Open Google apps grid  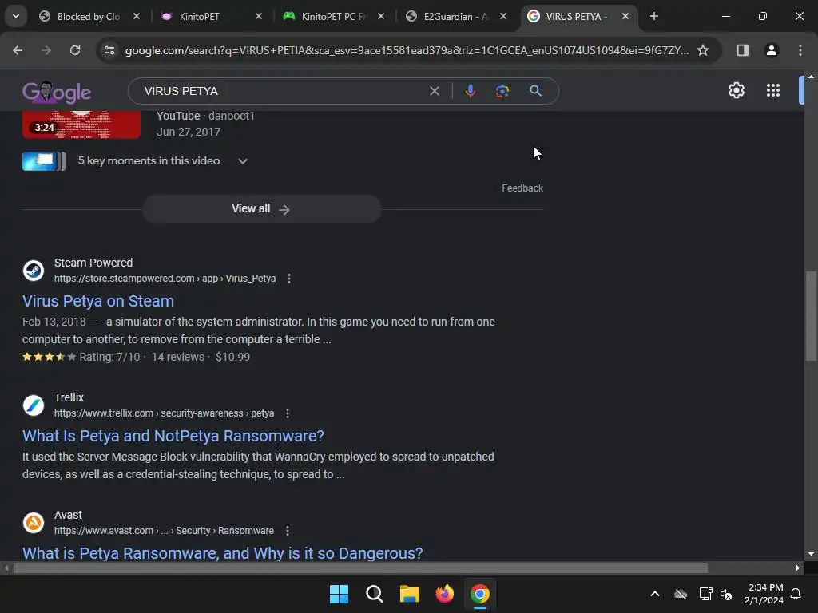tap(772, 91)
